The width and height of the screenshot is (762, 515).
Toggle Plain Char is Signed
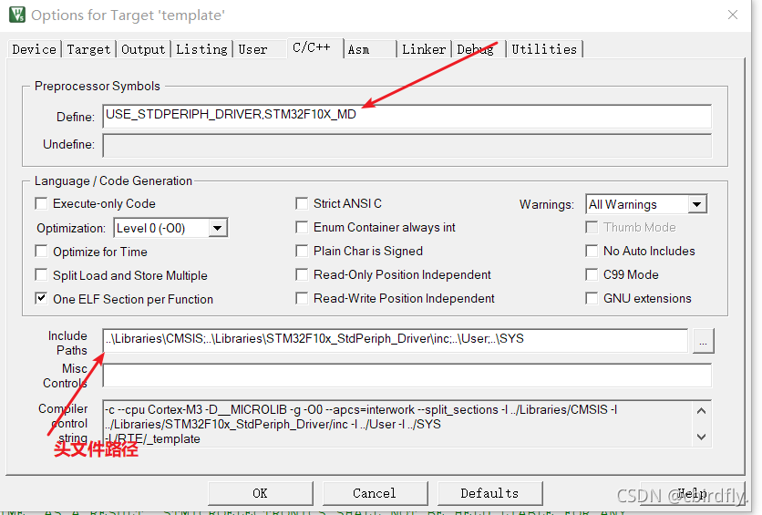coord(302,251)
